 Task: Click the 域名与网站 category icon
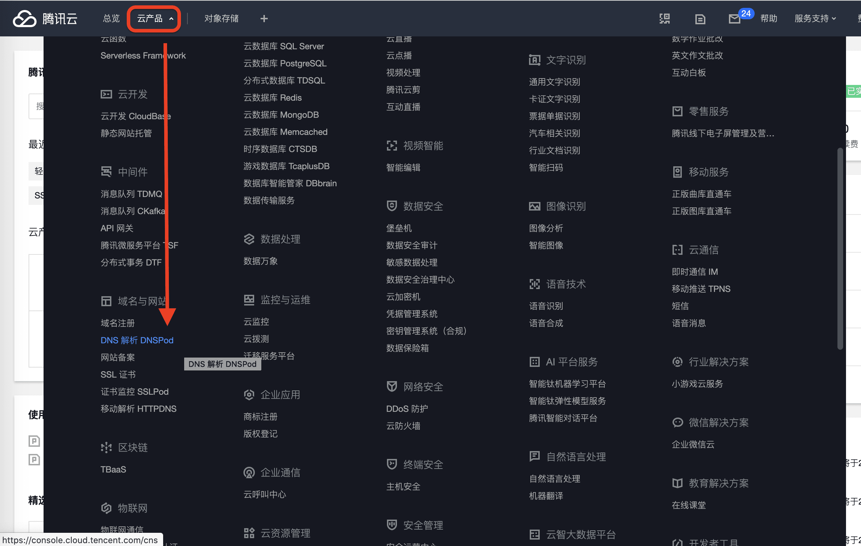point(106,301)
